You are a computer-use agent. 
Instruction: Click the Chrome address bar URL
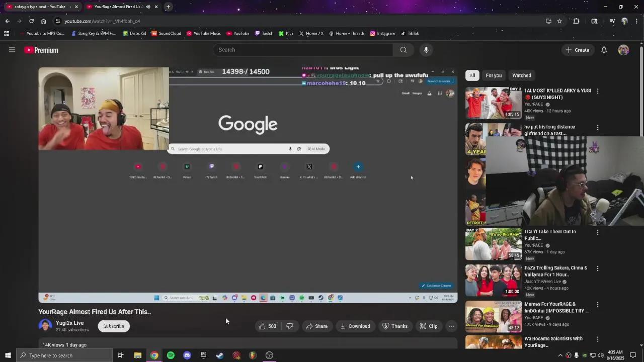(102, 21)
